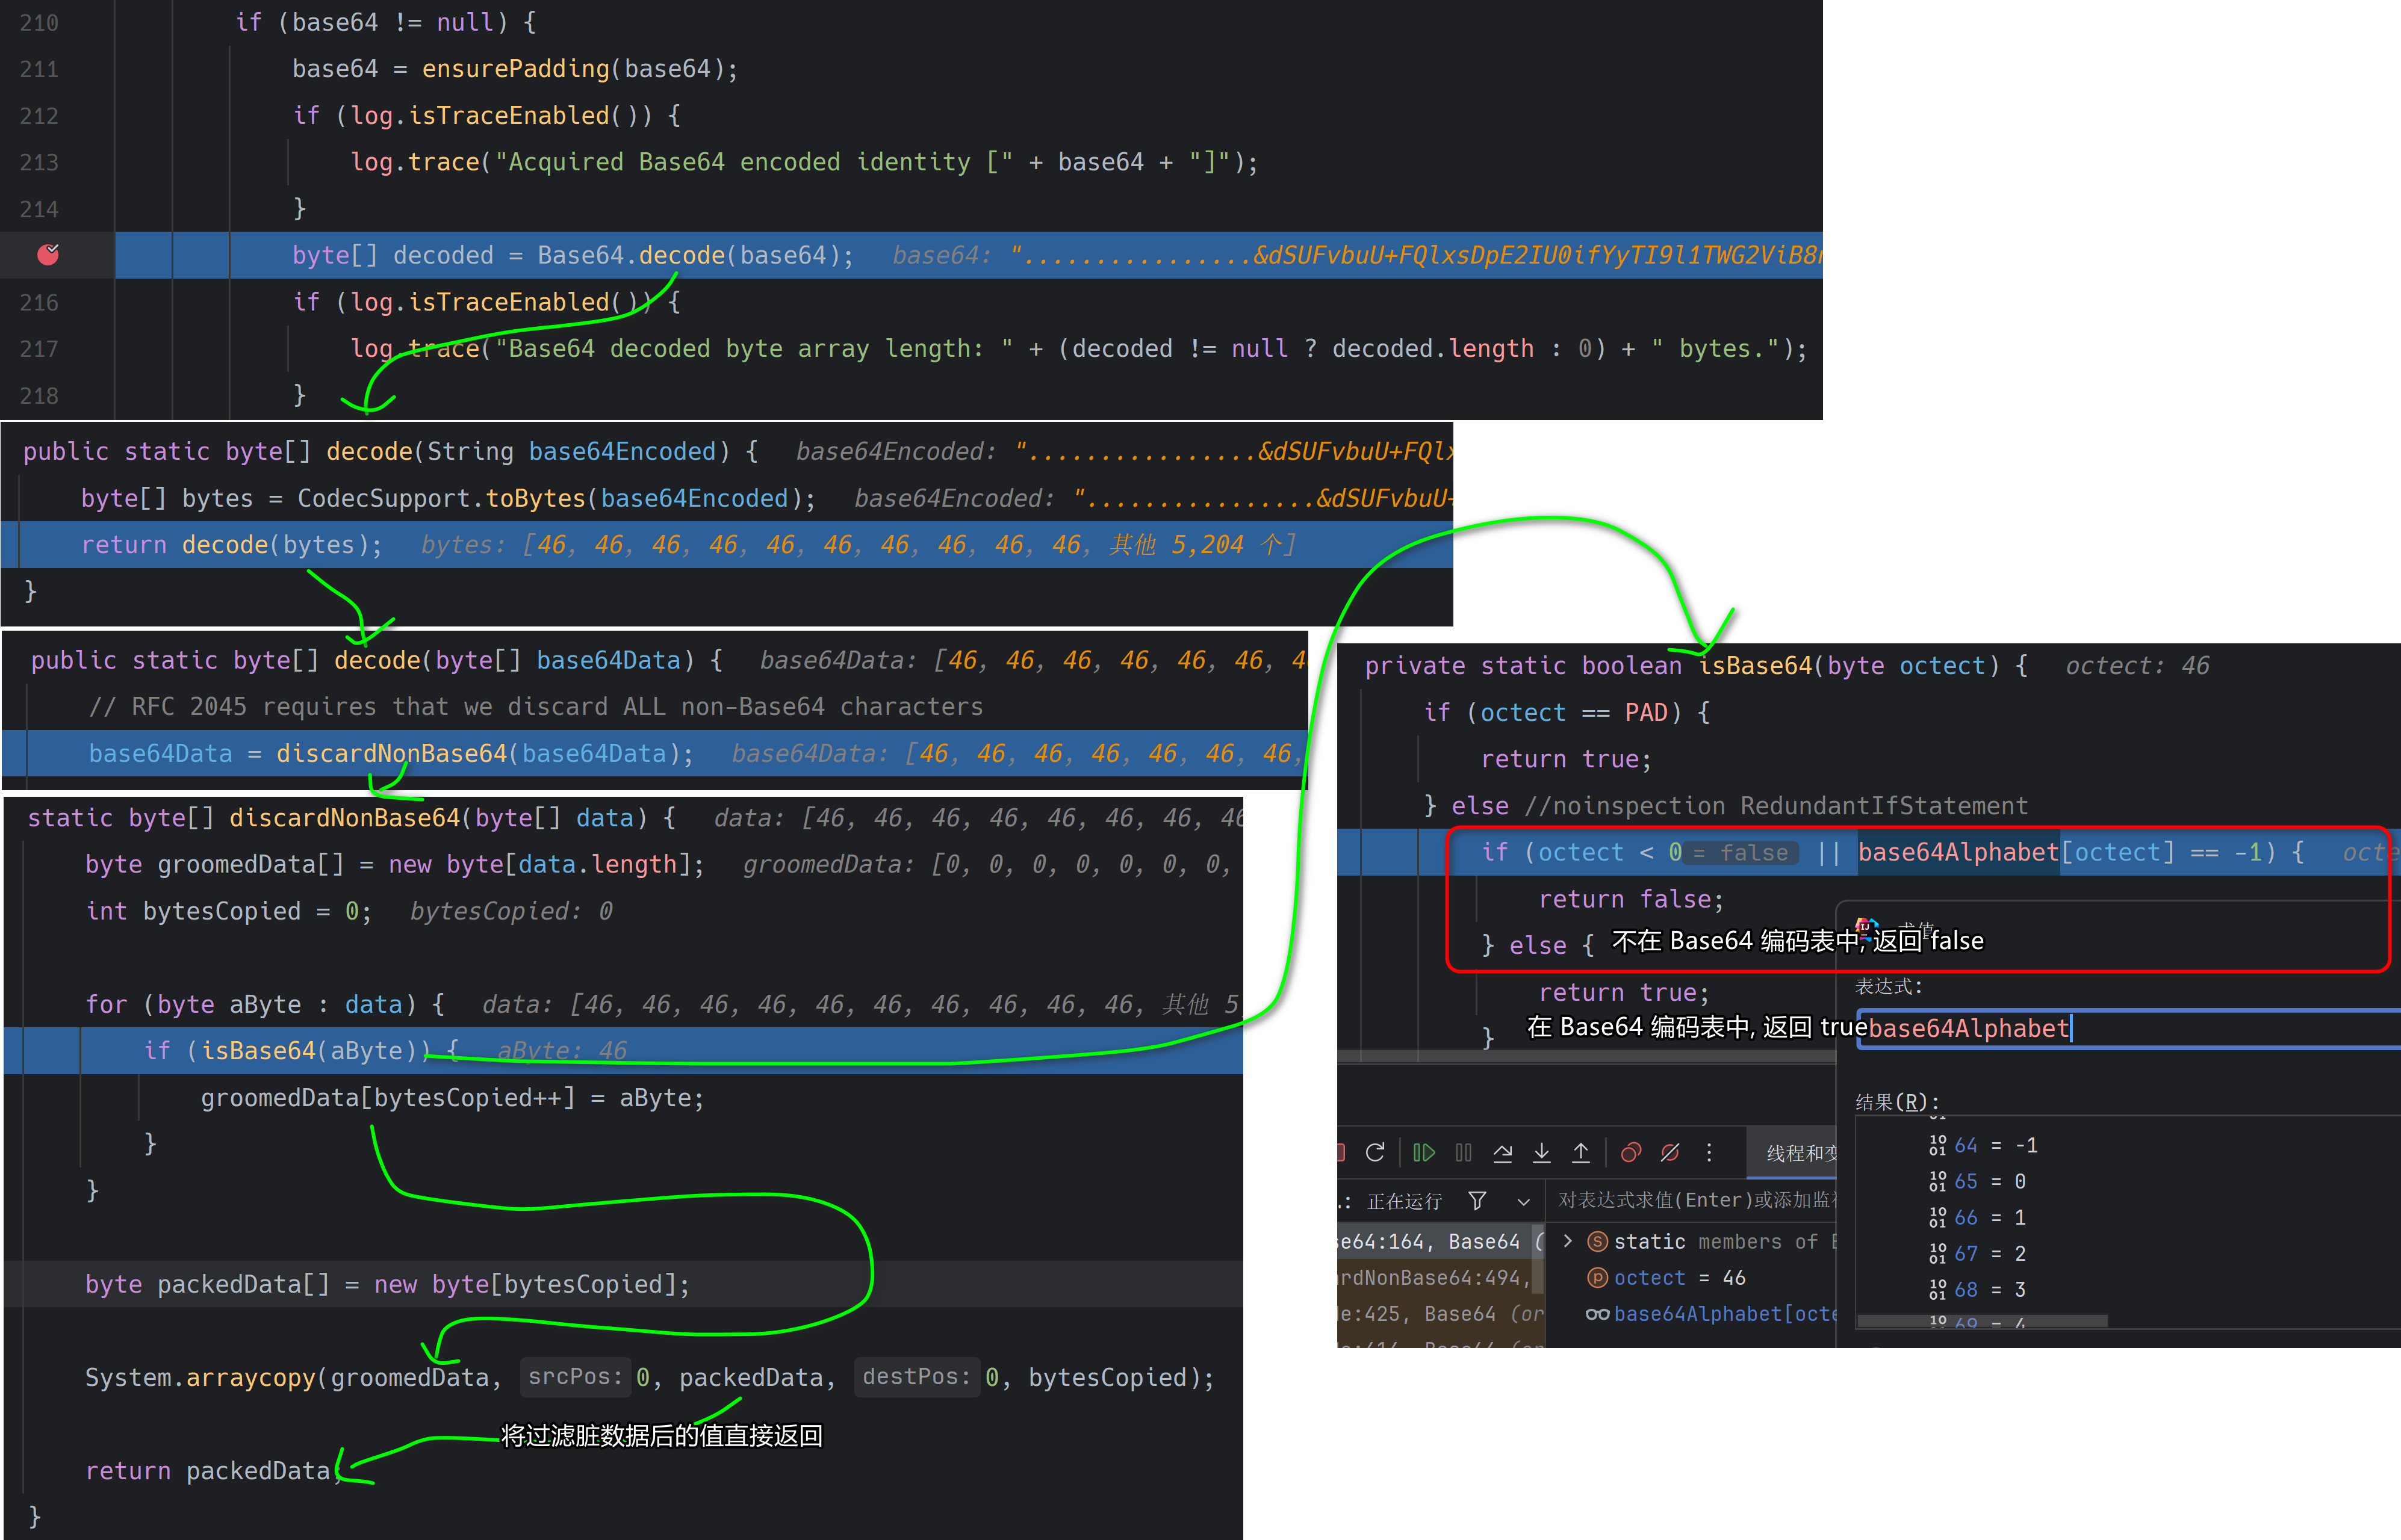Click the Step Out up-arrow icon
This screenshot has width=2401, height=1540.
coord(1580,1153)
